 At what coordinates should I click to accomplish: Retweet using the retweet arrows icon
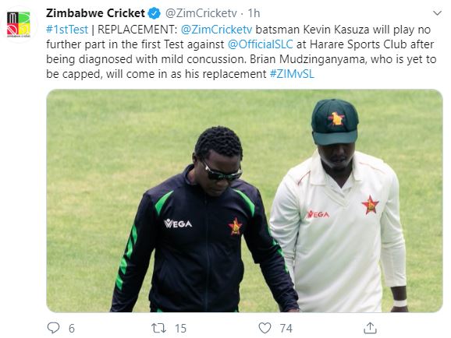158,328
